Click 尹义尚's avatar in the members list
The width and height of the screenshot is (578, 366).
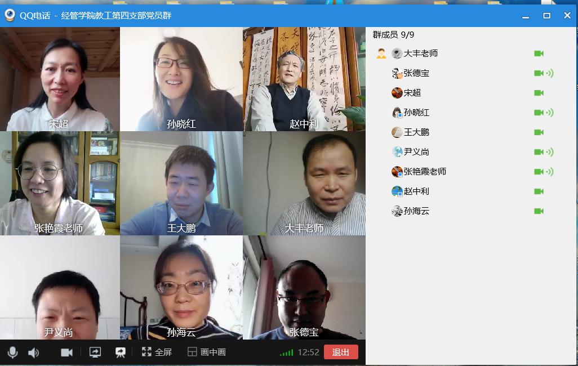[397, 152]
